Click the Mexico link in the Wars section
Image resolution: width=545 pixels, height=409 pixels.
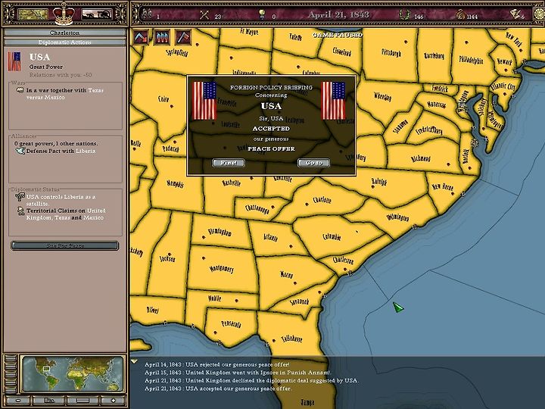click(x=55, y=98)
